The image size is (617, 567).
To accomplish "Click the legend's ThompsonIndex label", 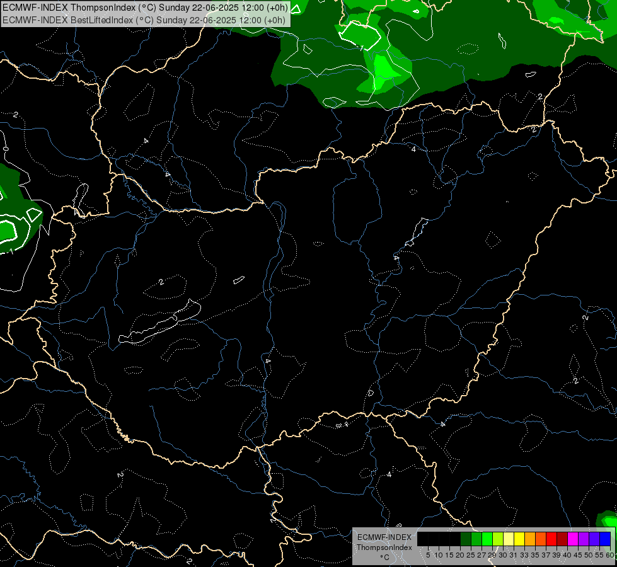I will point(384,547).
